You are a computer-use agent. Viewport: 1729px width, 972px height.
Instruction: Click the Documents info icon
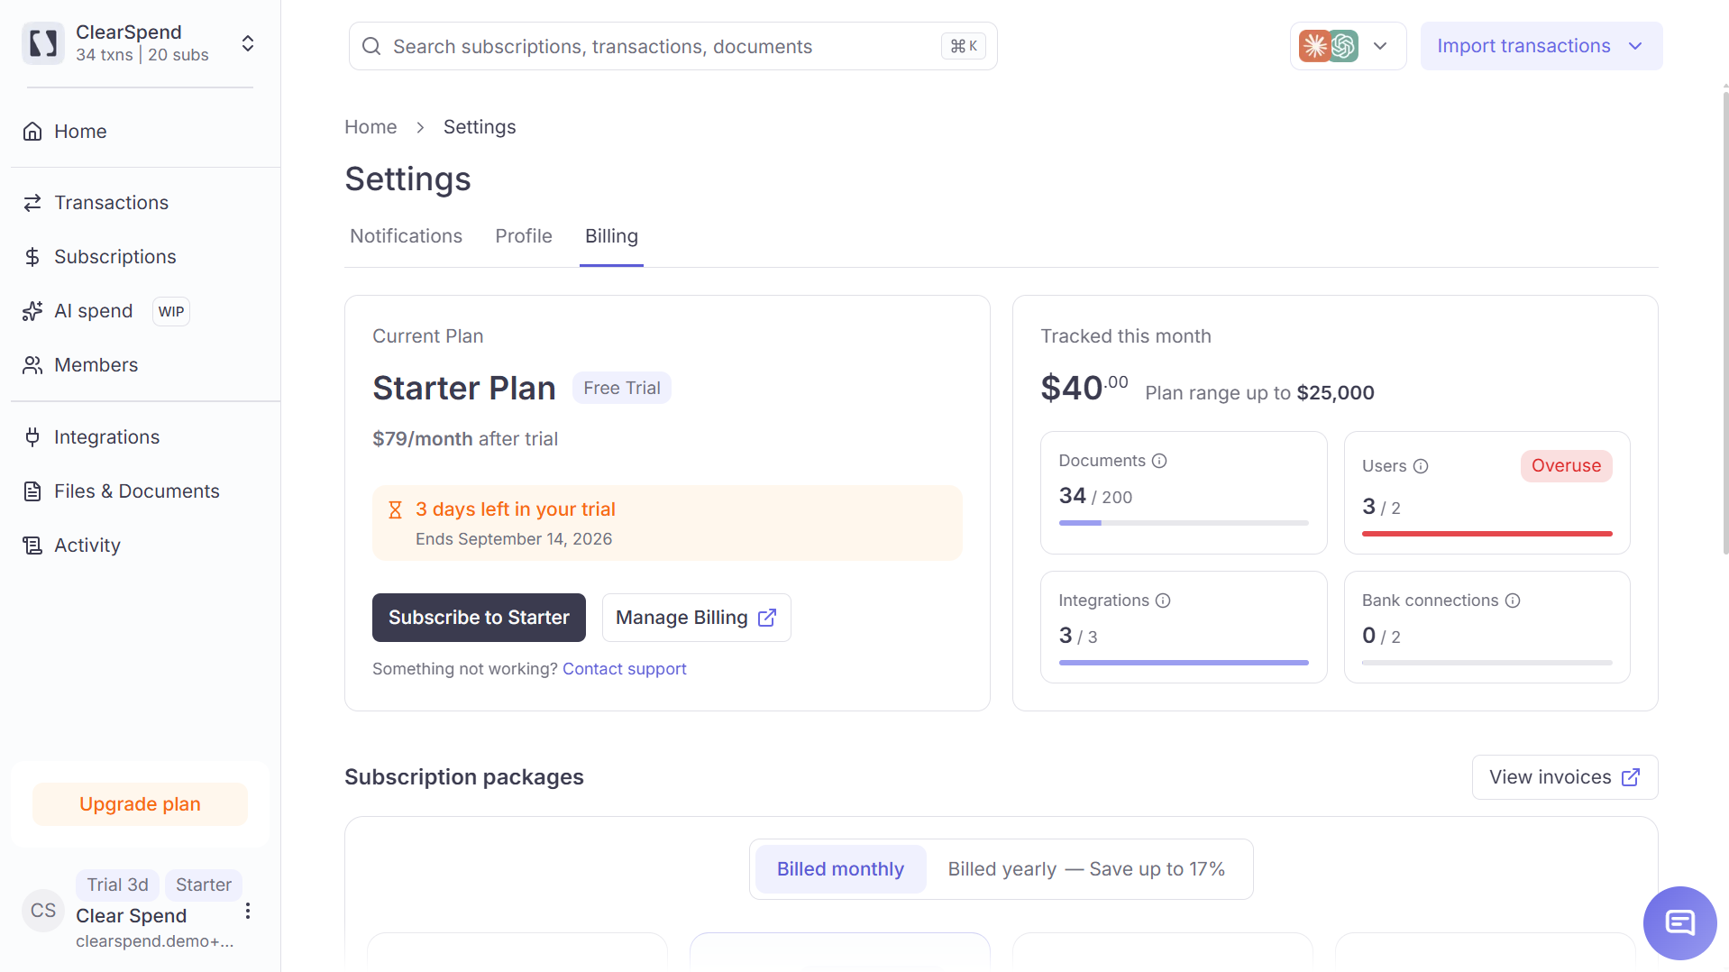pyautogui.click(x=1159, y=461)
